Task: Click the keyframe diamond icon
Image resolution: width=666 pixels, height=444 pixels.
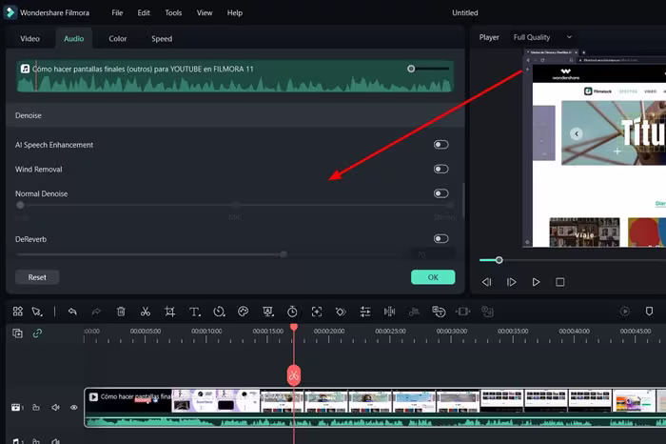Action: coord(341,312)
